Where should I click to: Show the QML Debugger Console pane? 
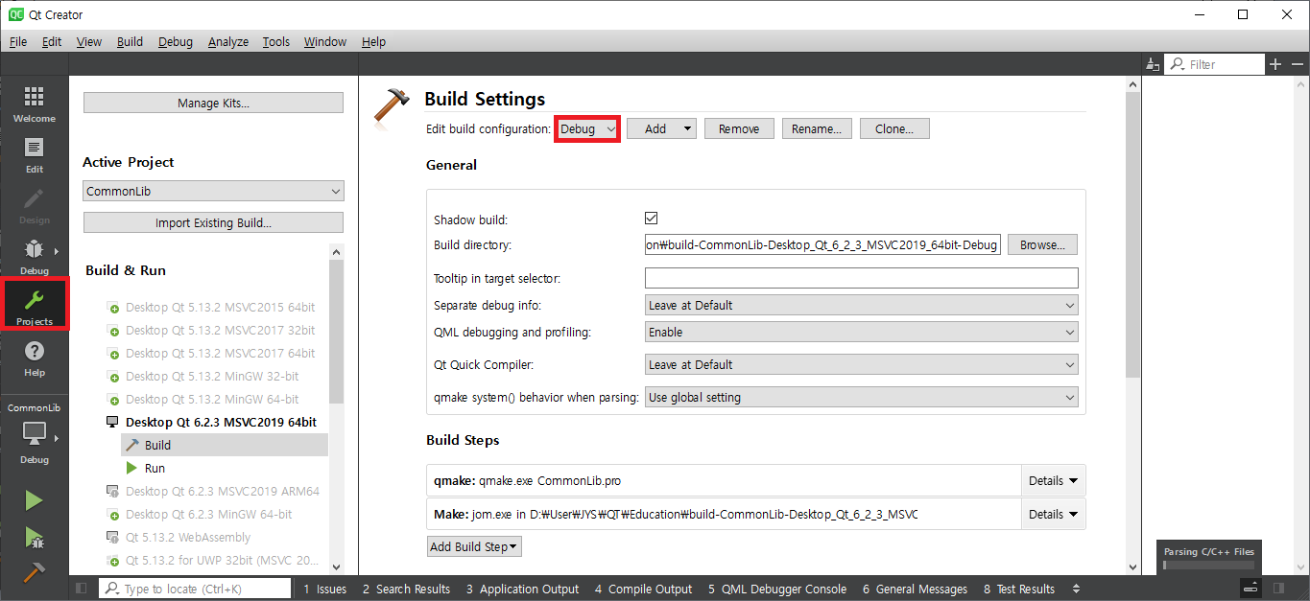pyautogui.click(x=777, y=589)
